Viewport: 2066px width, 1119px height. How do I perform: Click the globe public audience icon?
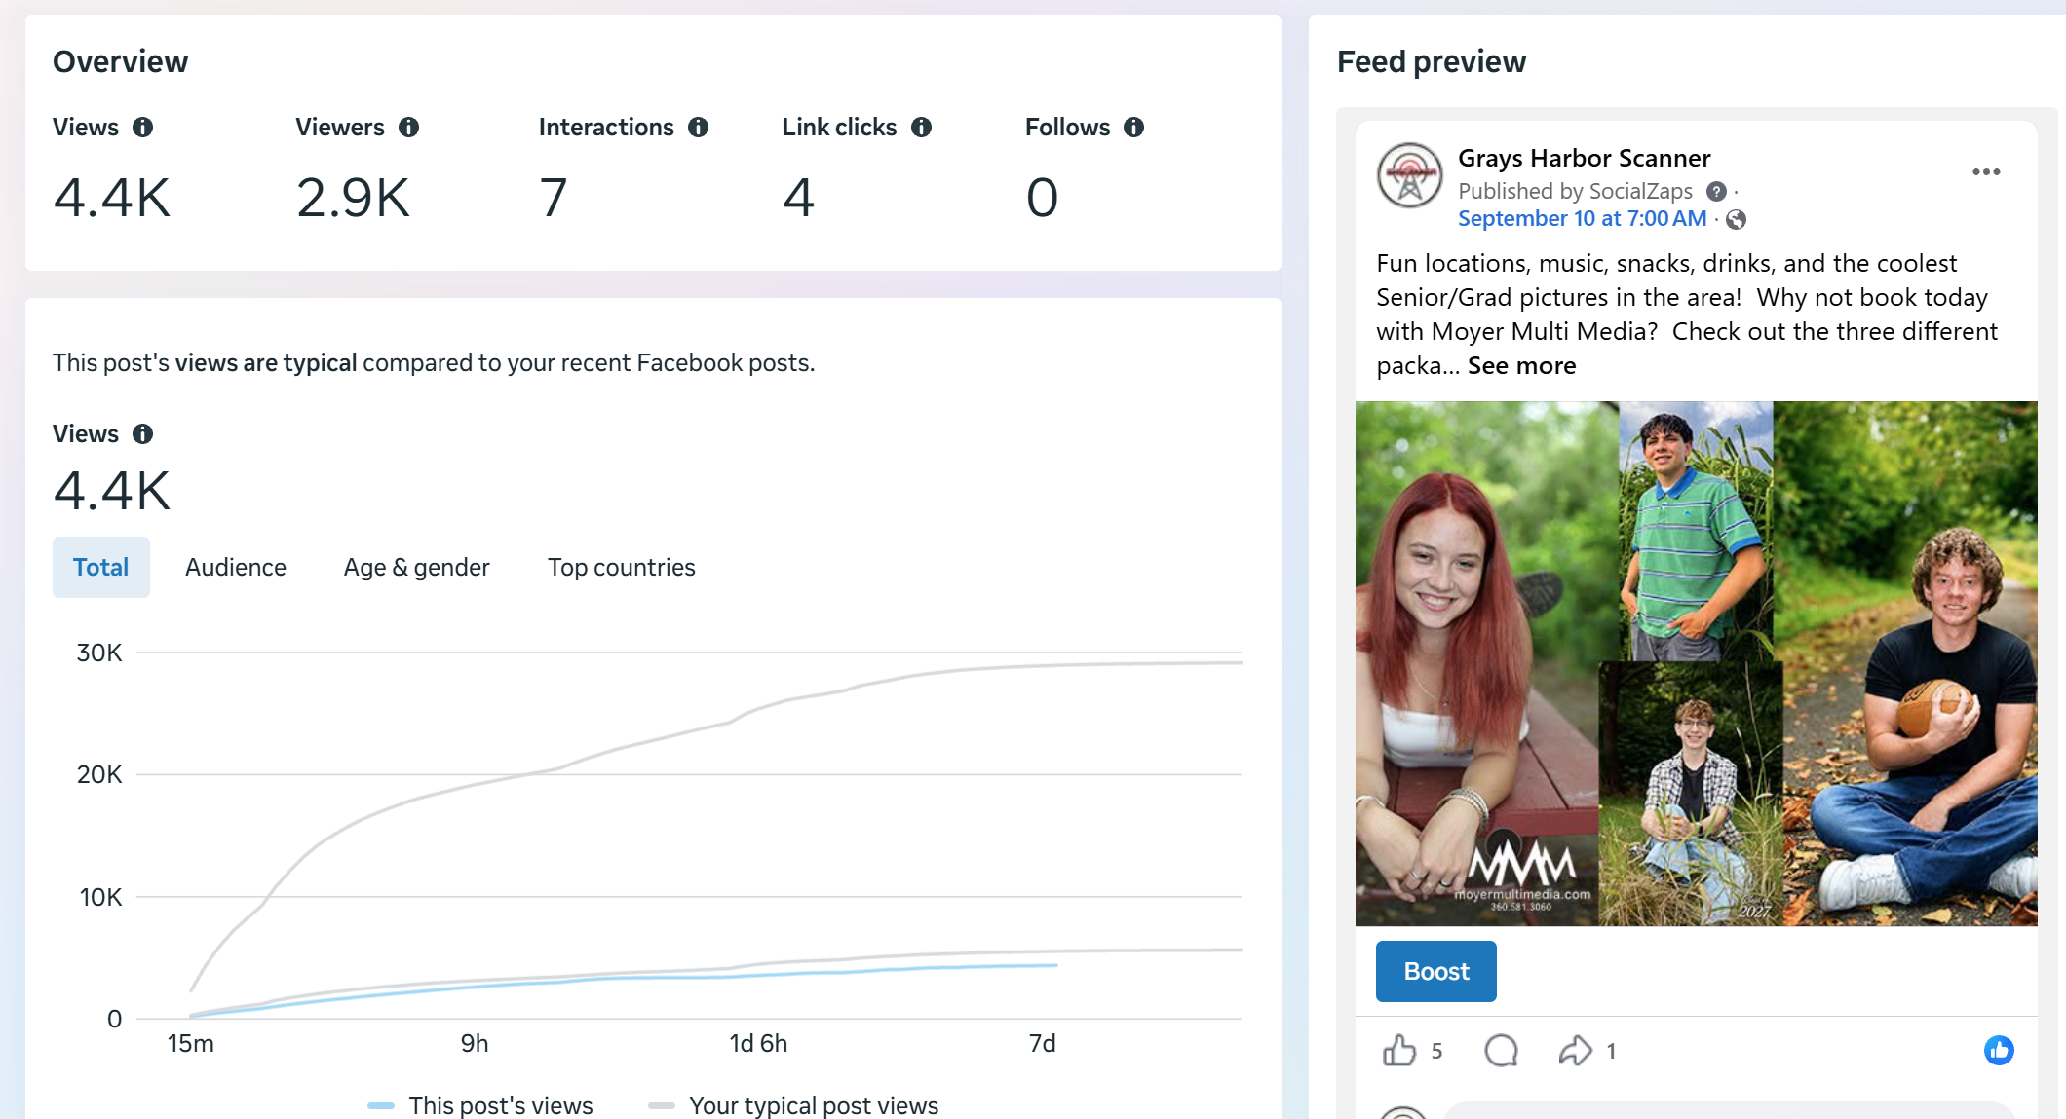tap(1736, 220)
